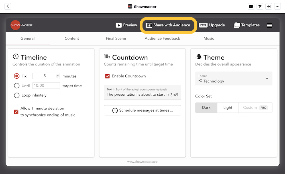Click the share upload icon in title bar
Viewport: 285px width, 174px height.
(251, 6)
